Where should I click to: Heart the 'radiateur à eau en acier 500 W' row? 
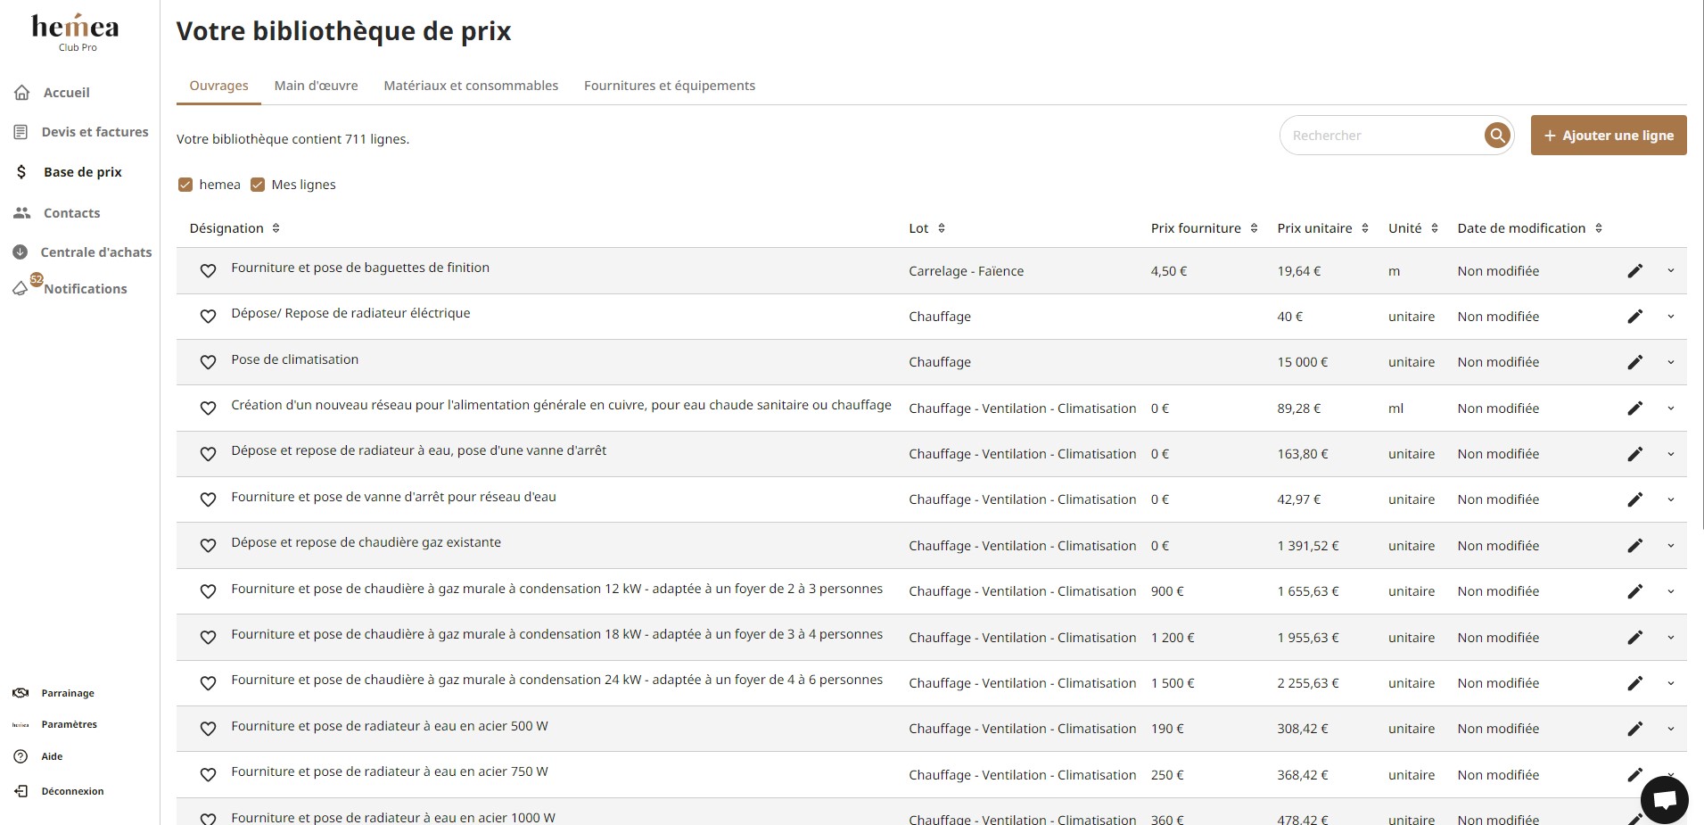coord(208,729)
